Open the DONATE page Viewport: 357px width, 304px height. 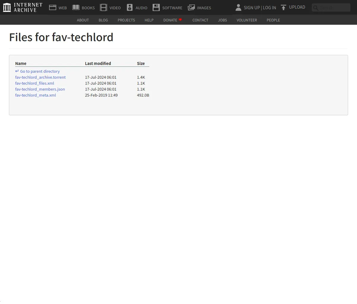coord(170,20)
